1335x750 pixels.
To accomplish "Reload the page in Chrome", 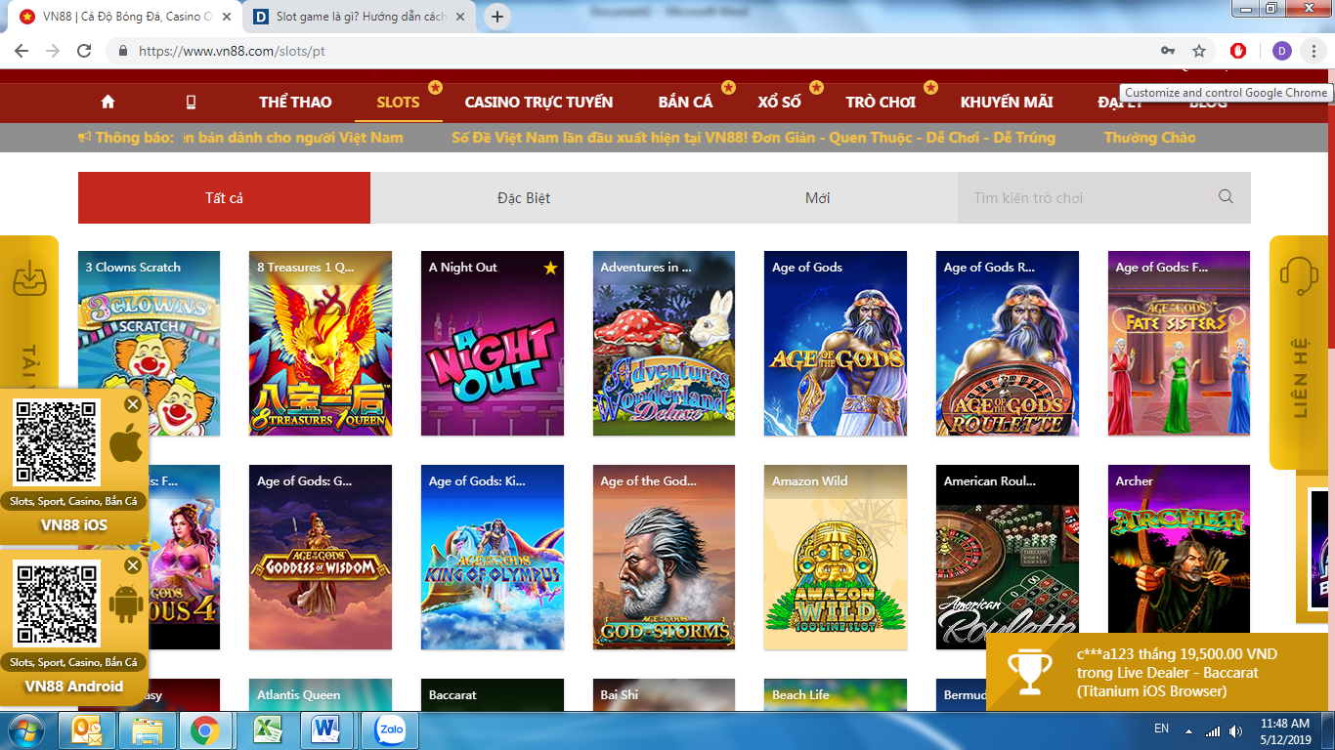I will [x=84, y=51].
